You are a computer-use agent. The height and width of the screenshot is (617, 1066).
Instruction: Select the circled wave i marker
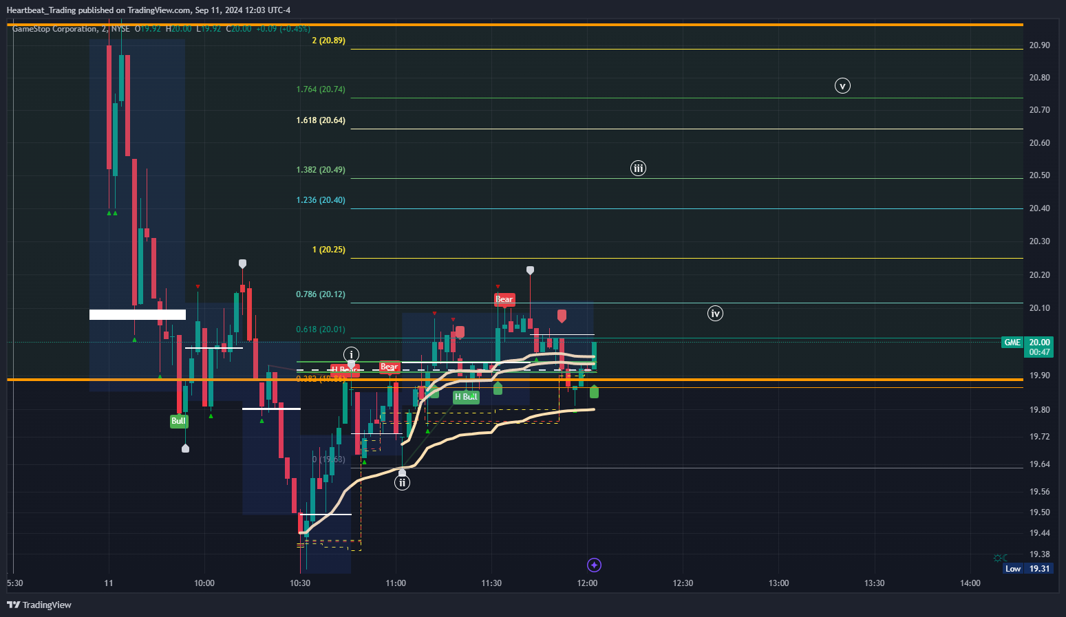(351, 354)
